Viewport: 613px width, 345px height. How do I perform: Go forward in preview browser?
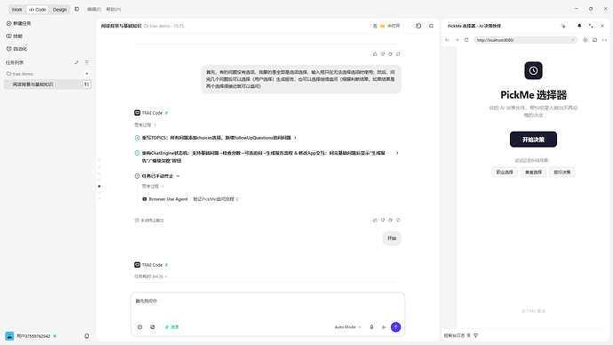coord(457,40)
